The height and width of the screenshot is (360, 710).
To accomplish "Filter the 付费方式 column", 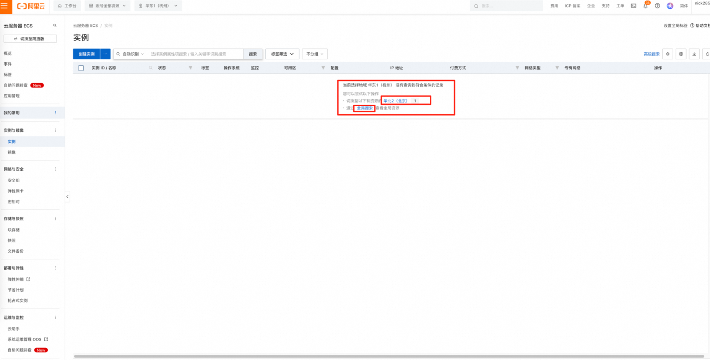I will 517,68.
